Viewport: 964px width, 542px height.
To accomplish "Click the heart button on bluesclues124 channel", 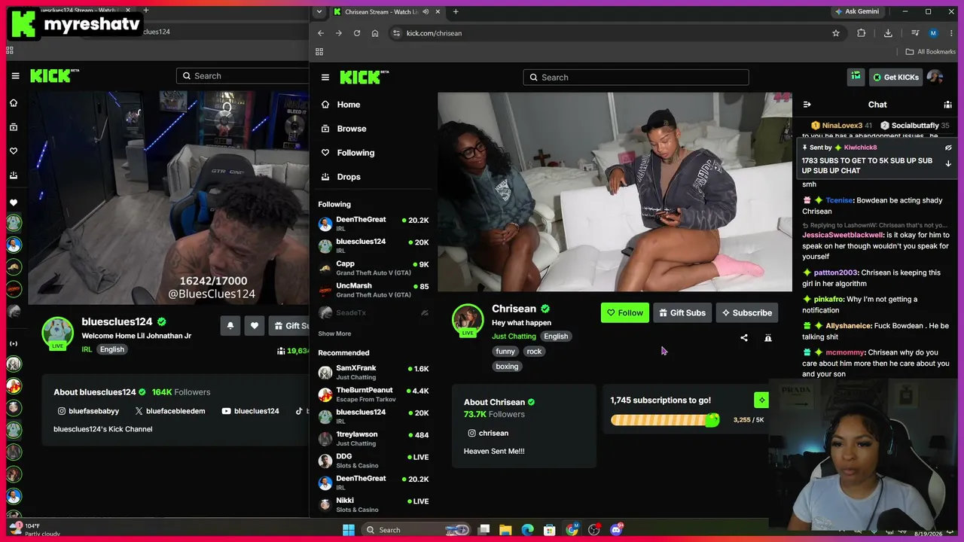I will pos(255,325).
